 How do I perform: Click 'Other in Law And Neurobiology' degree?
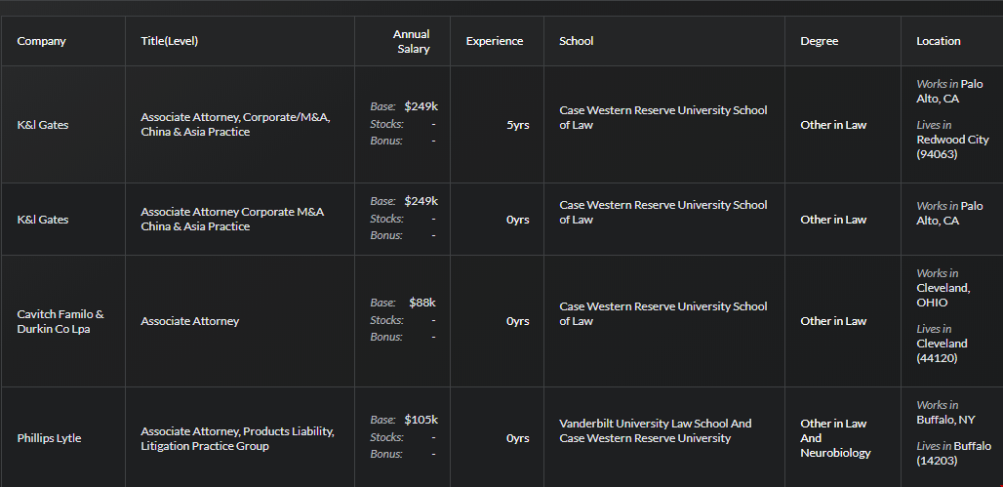click(x=833, y=438)
